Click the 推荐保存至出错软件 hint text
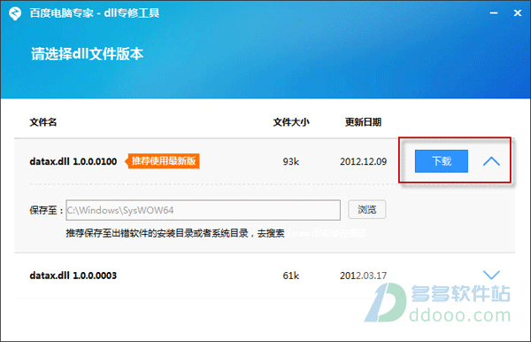Viewport: 531px width, 342px height. click(175, 233)
